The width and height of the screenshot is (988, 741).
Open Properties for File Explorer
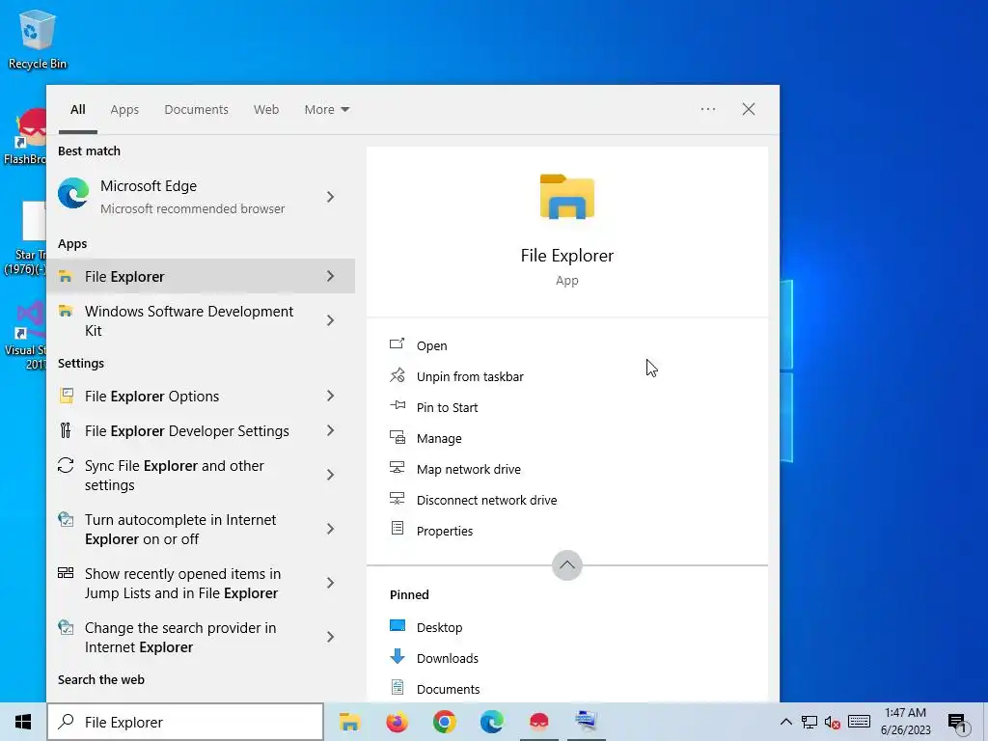(x=431, y=531)
